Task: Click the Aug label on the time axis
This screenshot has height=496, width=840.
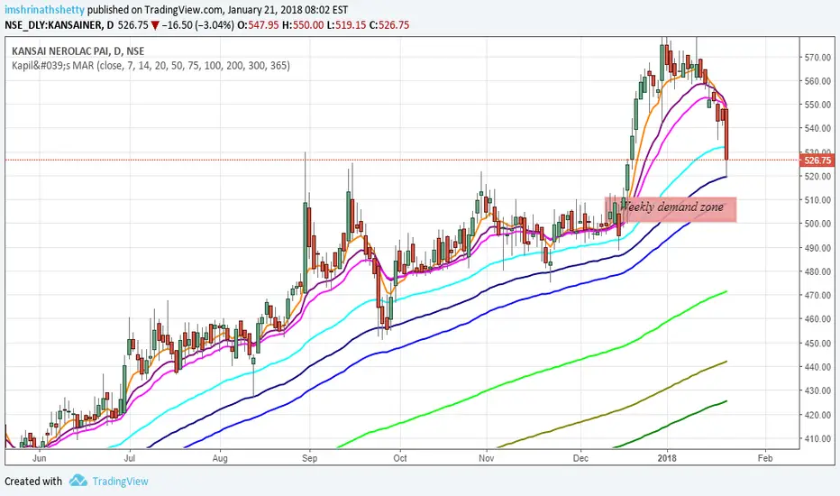Action: [220, 458]
